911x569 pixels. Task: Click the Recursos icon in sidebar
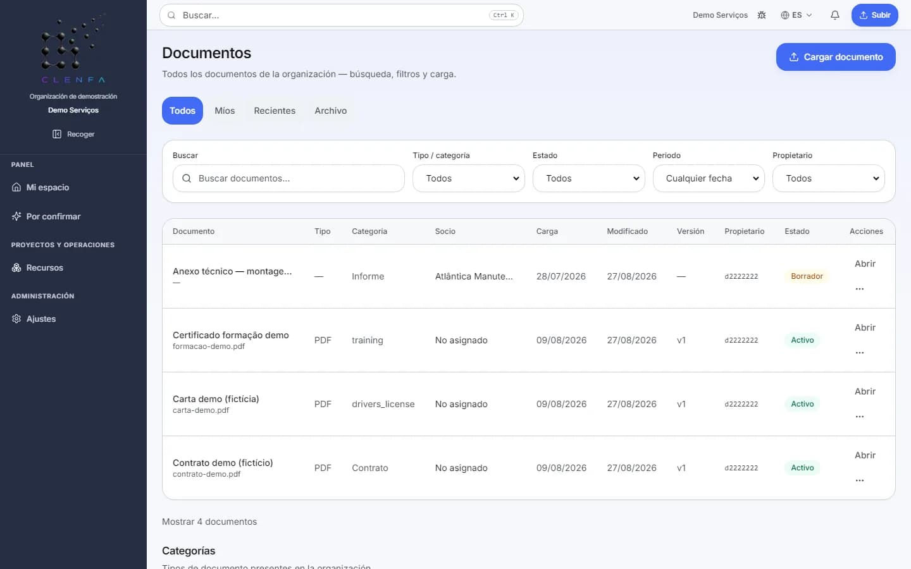(x=16, y=267)
